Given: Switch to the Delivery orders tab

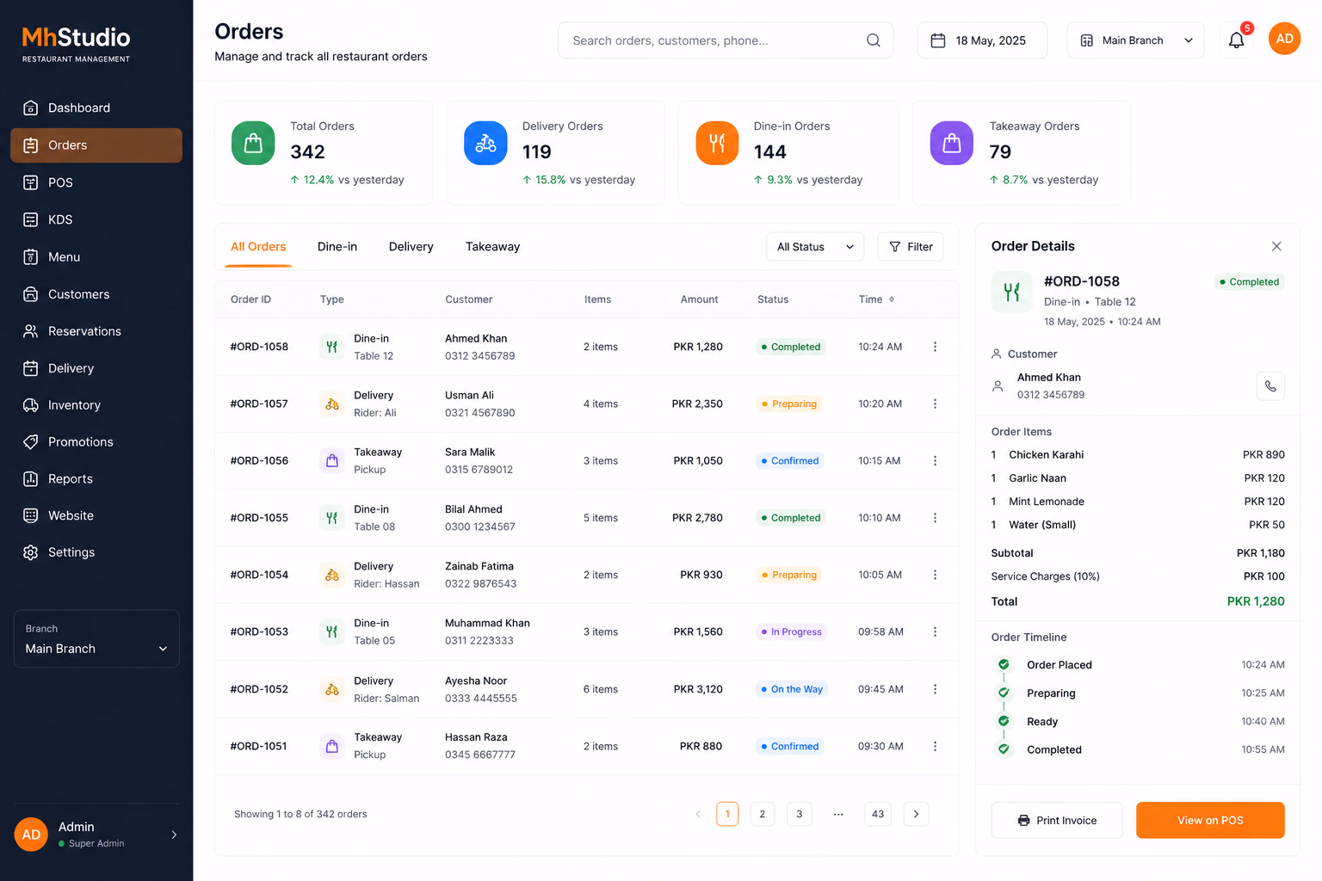Looking at the screenshot, I should pyautogui.click(x=411, y=247).
